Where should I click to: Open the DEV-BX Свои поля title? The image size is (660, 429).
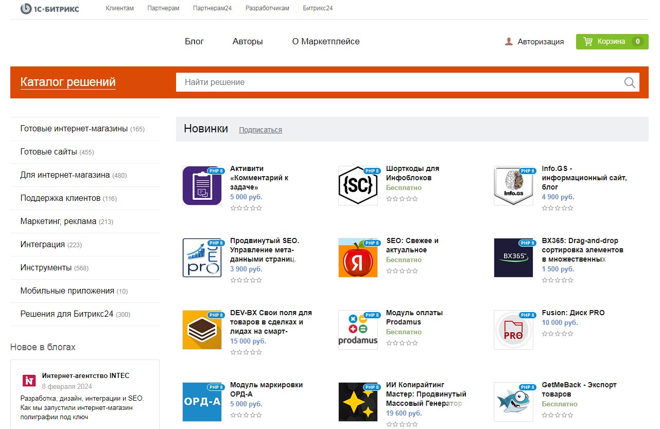pos(271,322)
